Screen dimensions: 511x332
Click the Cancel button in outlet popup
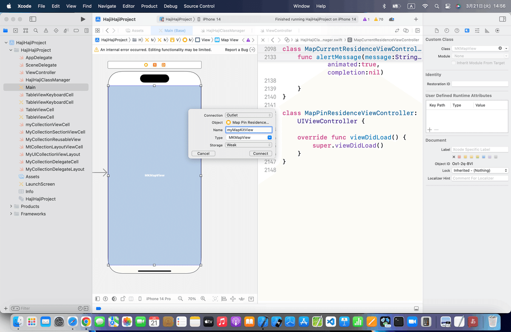point(203,153)
